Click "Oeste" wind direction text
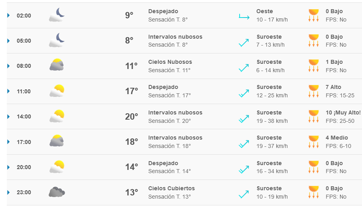This screenshot has height=209, width=362. pos(265,11)
